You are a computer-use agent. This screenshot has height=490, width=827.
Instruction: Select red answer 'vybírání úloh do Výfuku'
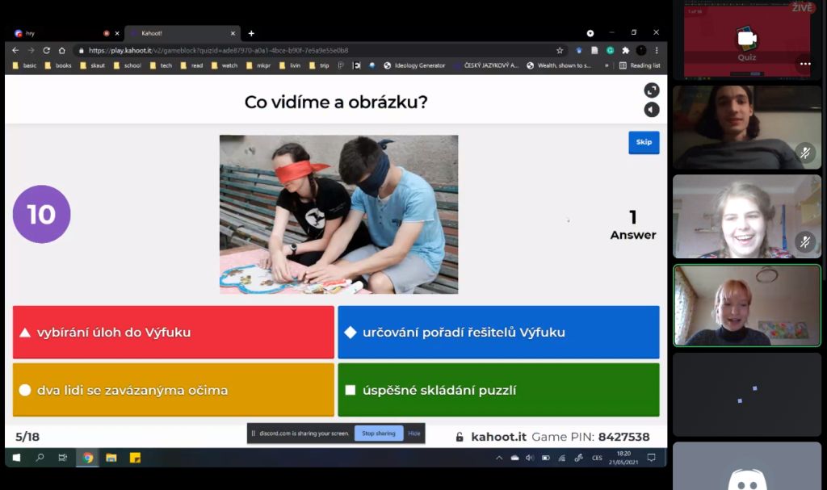tap(174, 332)
